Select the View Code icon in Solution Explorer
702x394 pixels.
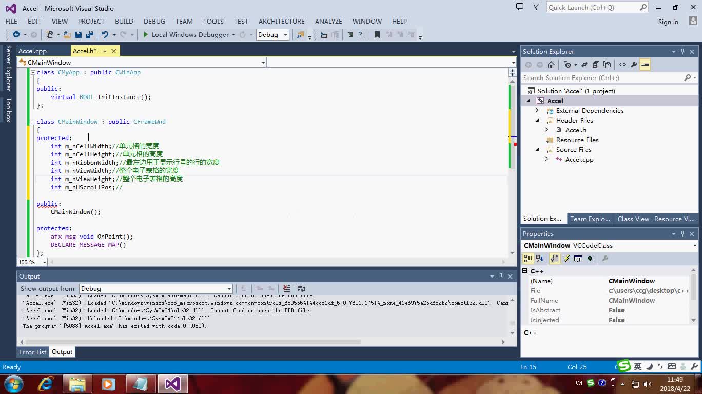[x=621, y=64]
